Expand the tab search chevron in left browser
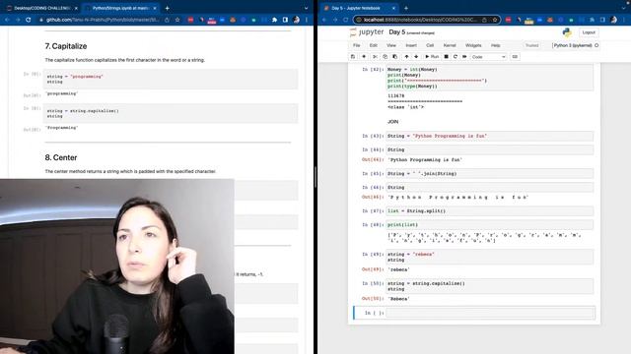This screenshot has width=631, height=354. click(306, 8)
